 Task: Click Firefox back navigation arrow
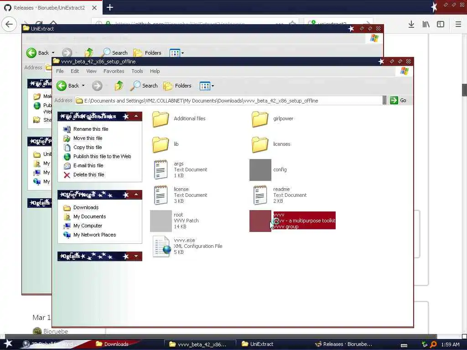pos(9,24)
